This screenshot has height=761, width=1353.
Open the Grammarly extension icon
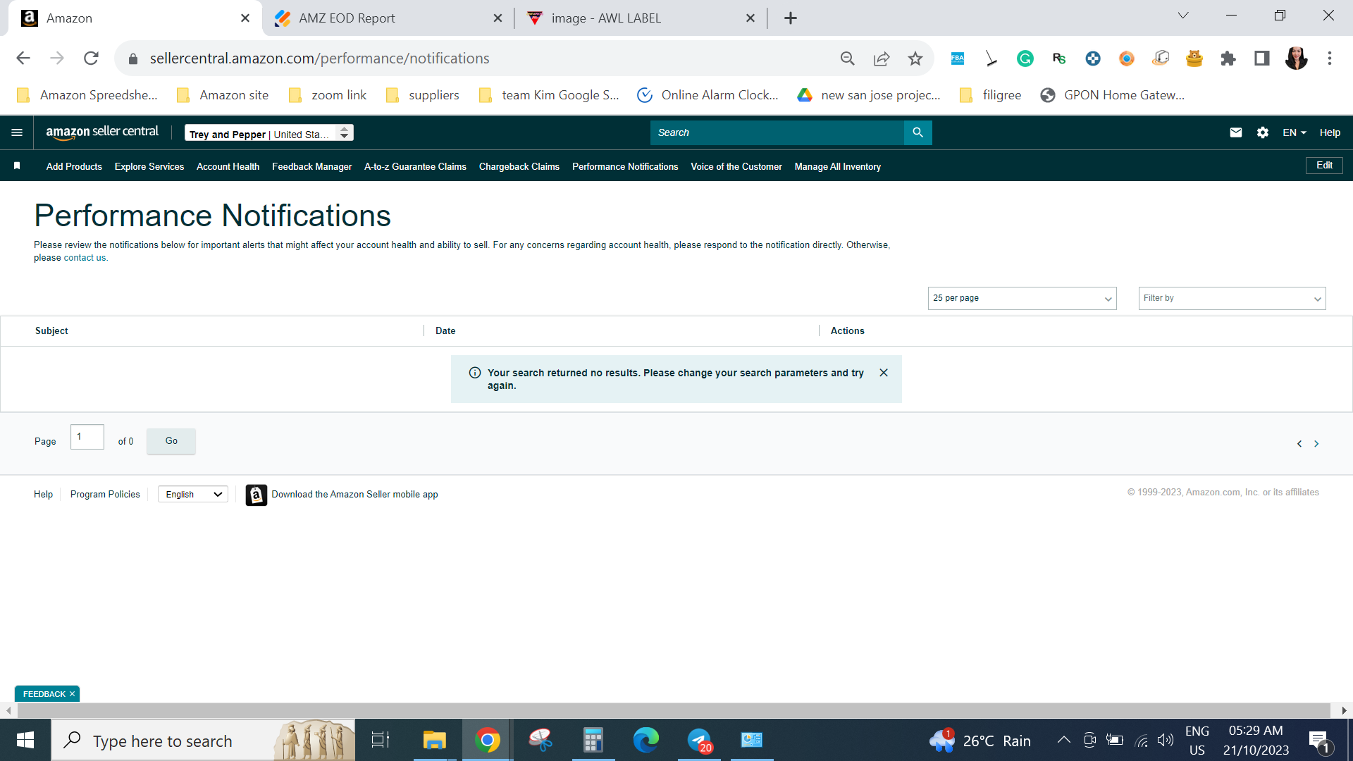(x=1025, y=58)
